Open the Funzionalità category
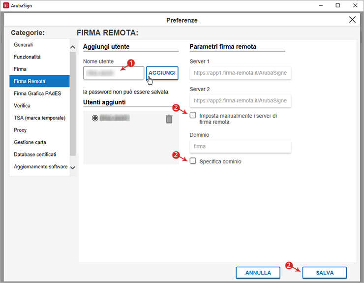 (x=39, y=57)
